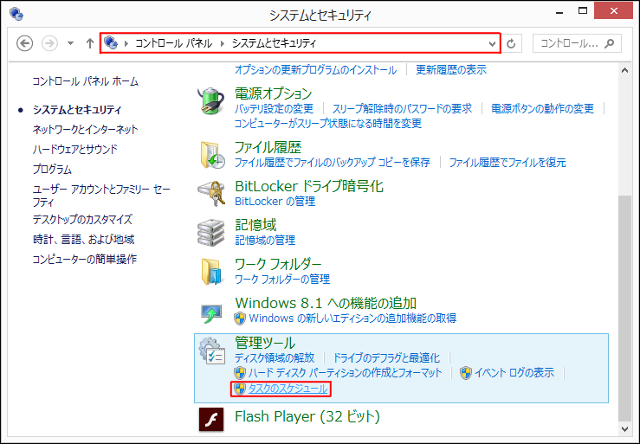Viewport: 640px width, 444px height.
Task: Click the scrollbar down arrow
Action: [x=625, y=429]
